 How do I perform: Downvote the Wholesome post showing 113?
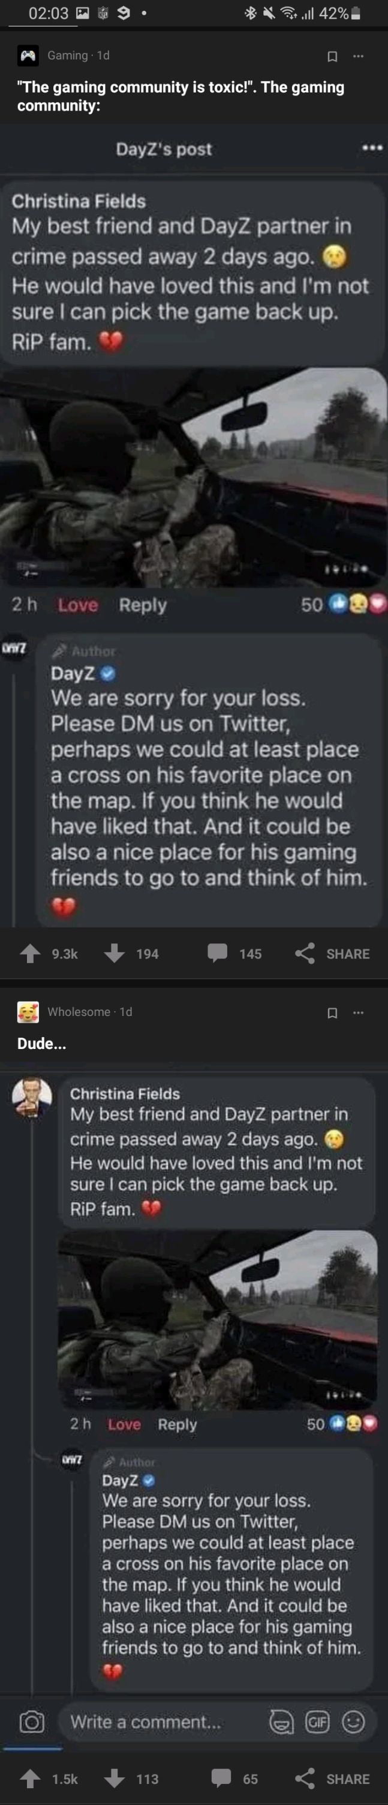(x=114, y=1779)
